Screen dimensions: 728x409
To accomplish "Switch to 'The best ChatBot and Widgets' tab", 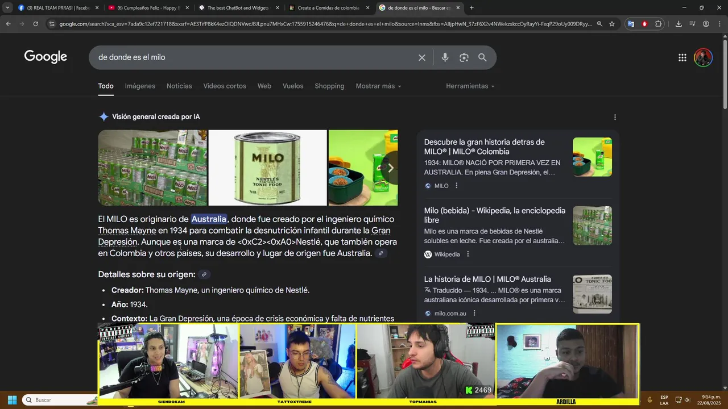I will (239, 8).
